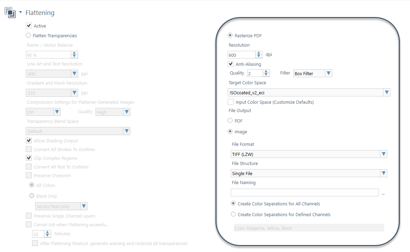Screen dimensions: 410x252
Task: Increase Anti-Aliasing Quality with its stepper
Action: pyautogui.click(x=266, y=71)
